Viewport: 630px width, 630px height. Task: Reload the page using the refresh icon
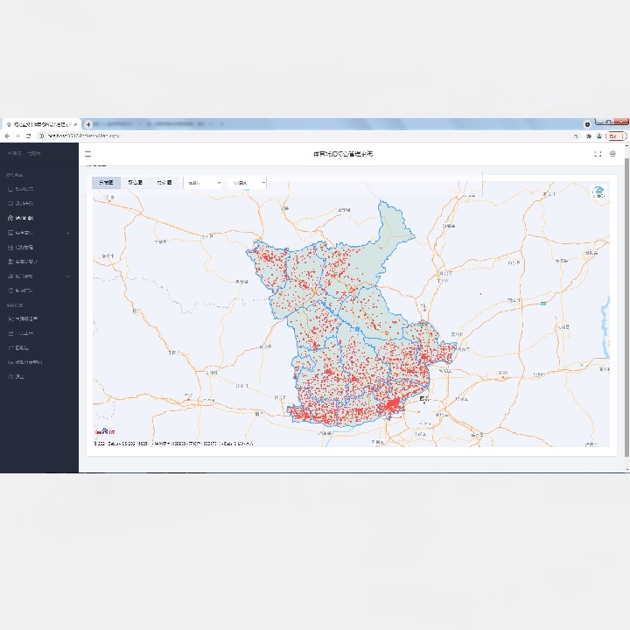(28, 136)
